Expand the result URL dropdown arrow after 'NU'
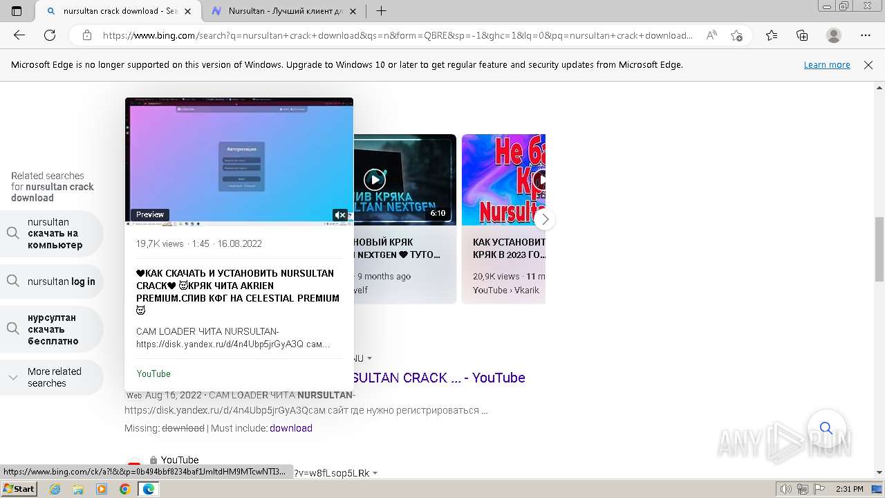885x498 pixels. tap(369, 358)
